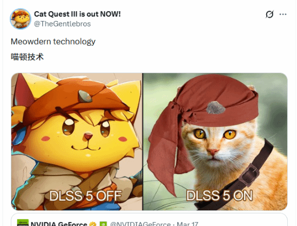Open the @NVIDIAGeForce handle in quoted post

point(140,224)
